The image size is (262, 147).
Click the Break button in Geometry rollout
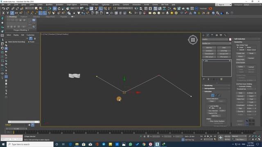pos(251,53)
